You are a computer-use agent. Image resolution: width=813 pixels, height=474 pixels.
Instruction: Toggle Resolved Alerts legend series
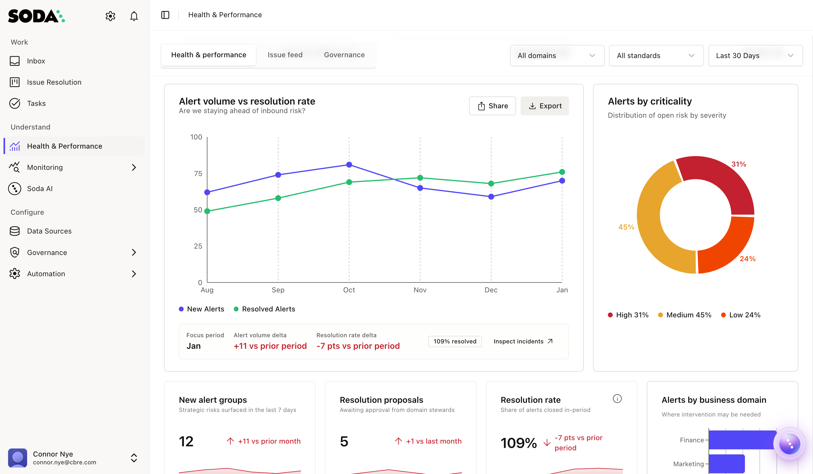pos(264,309)
